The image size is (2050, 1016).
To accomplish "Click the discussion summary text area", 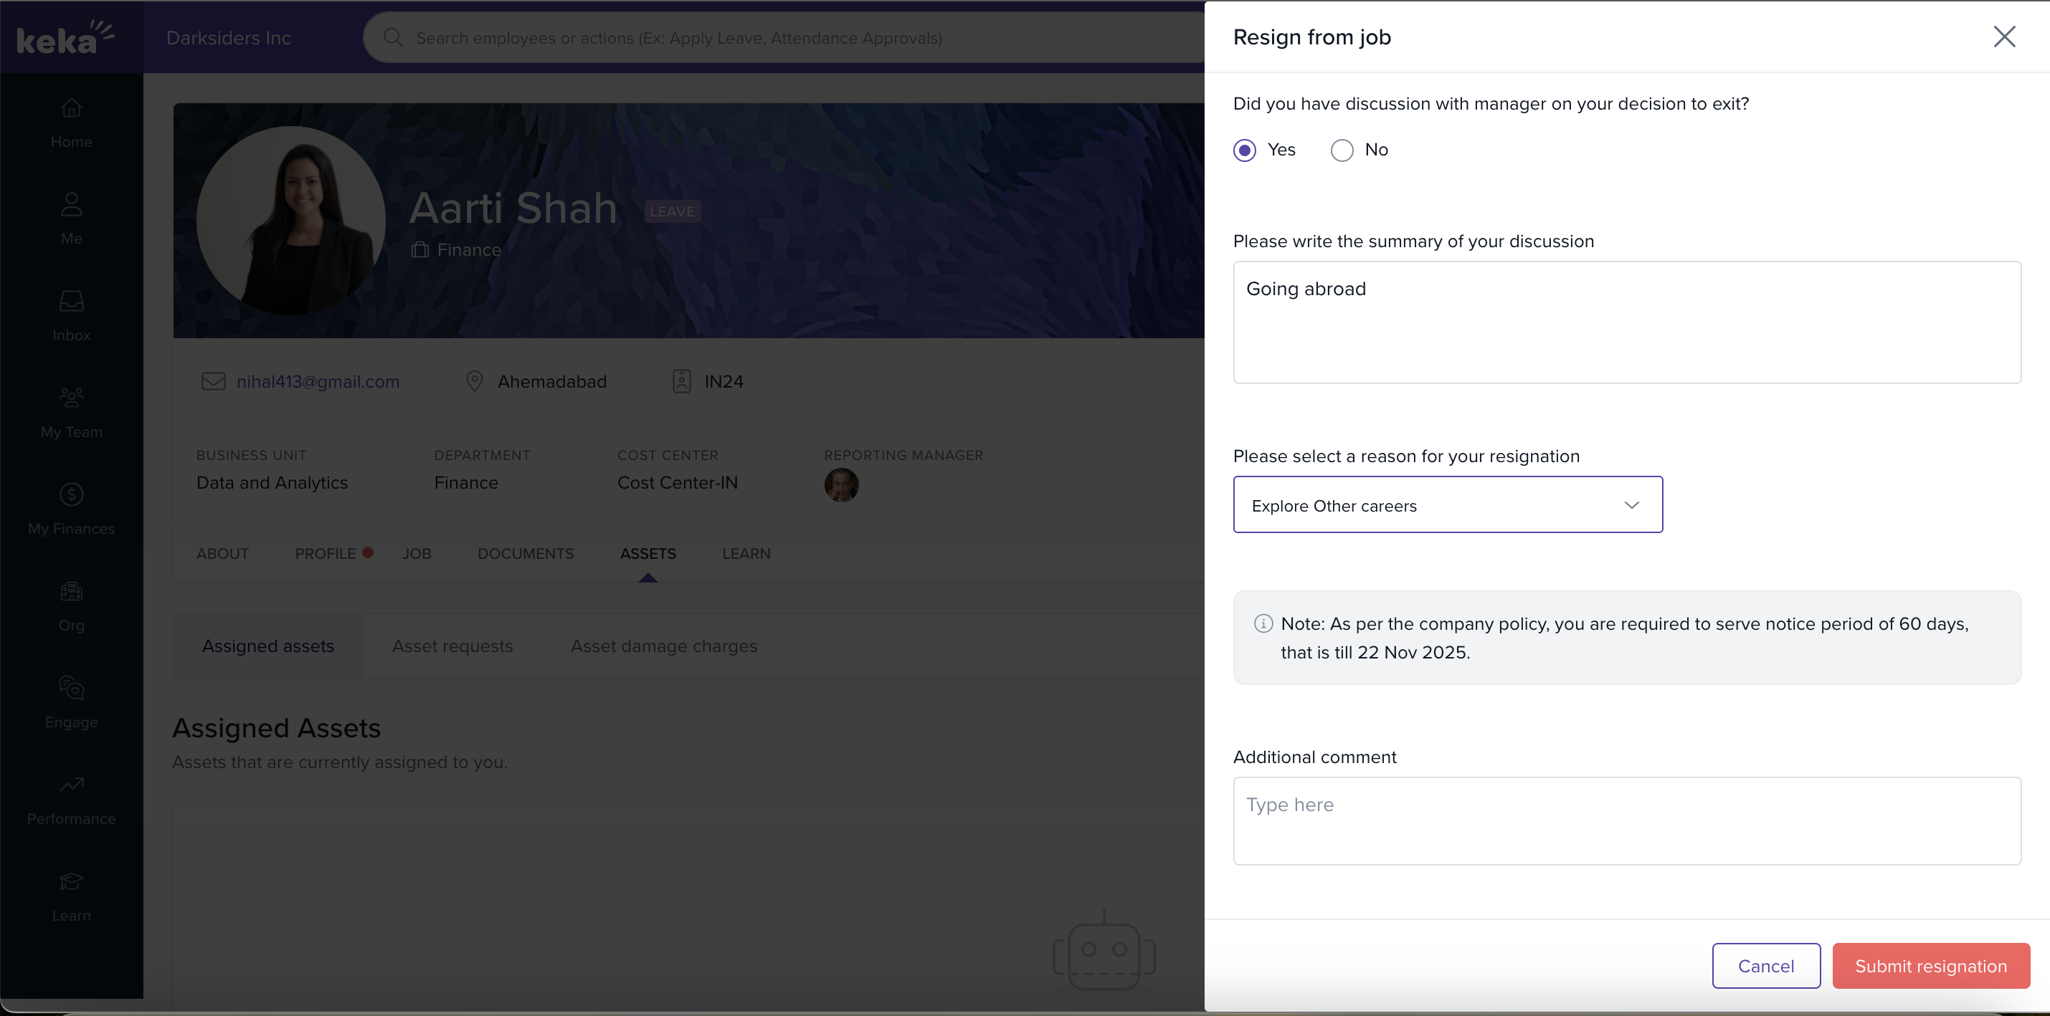I will click(1626, 322).
